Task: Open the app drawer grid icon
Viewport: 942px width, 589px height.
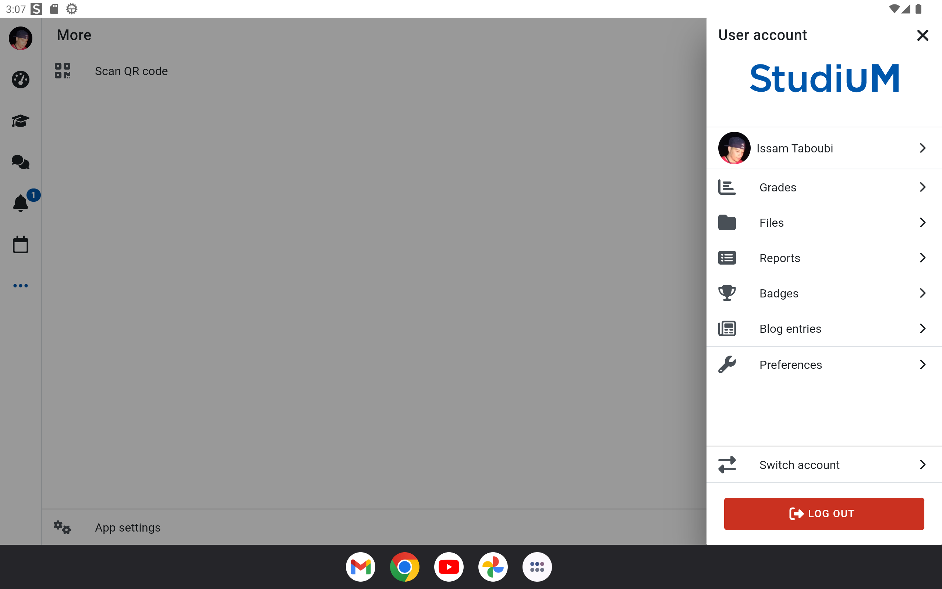Action: (x=537, y=567)
